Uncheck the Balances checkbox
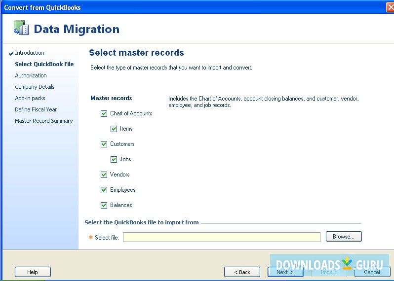The image size is (394, 281). pos(104,206)
